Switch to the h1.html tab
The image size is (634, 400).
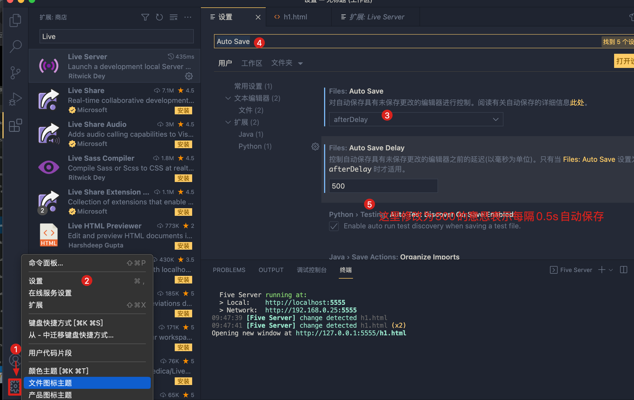pyautogui.click(x=295, y=17)
